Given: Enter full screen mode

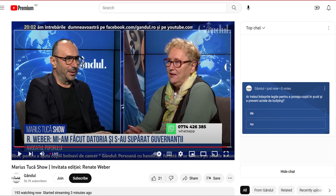Looking at the screenshot, I should coord(226,154).
